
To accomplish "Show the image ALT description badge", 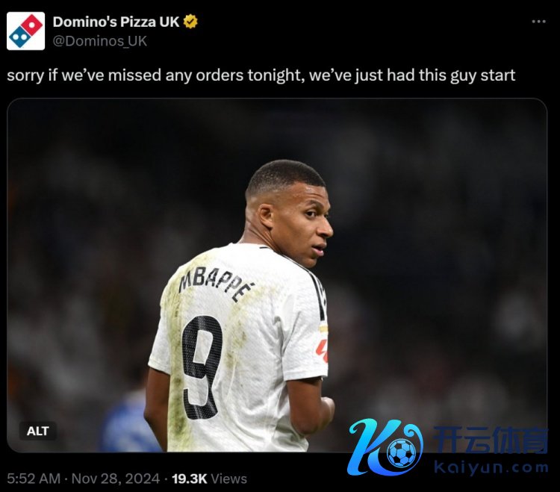I will point(37,431).
